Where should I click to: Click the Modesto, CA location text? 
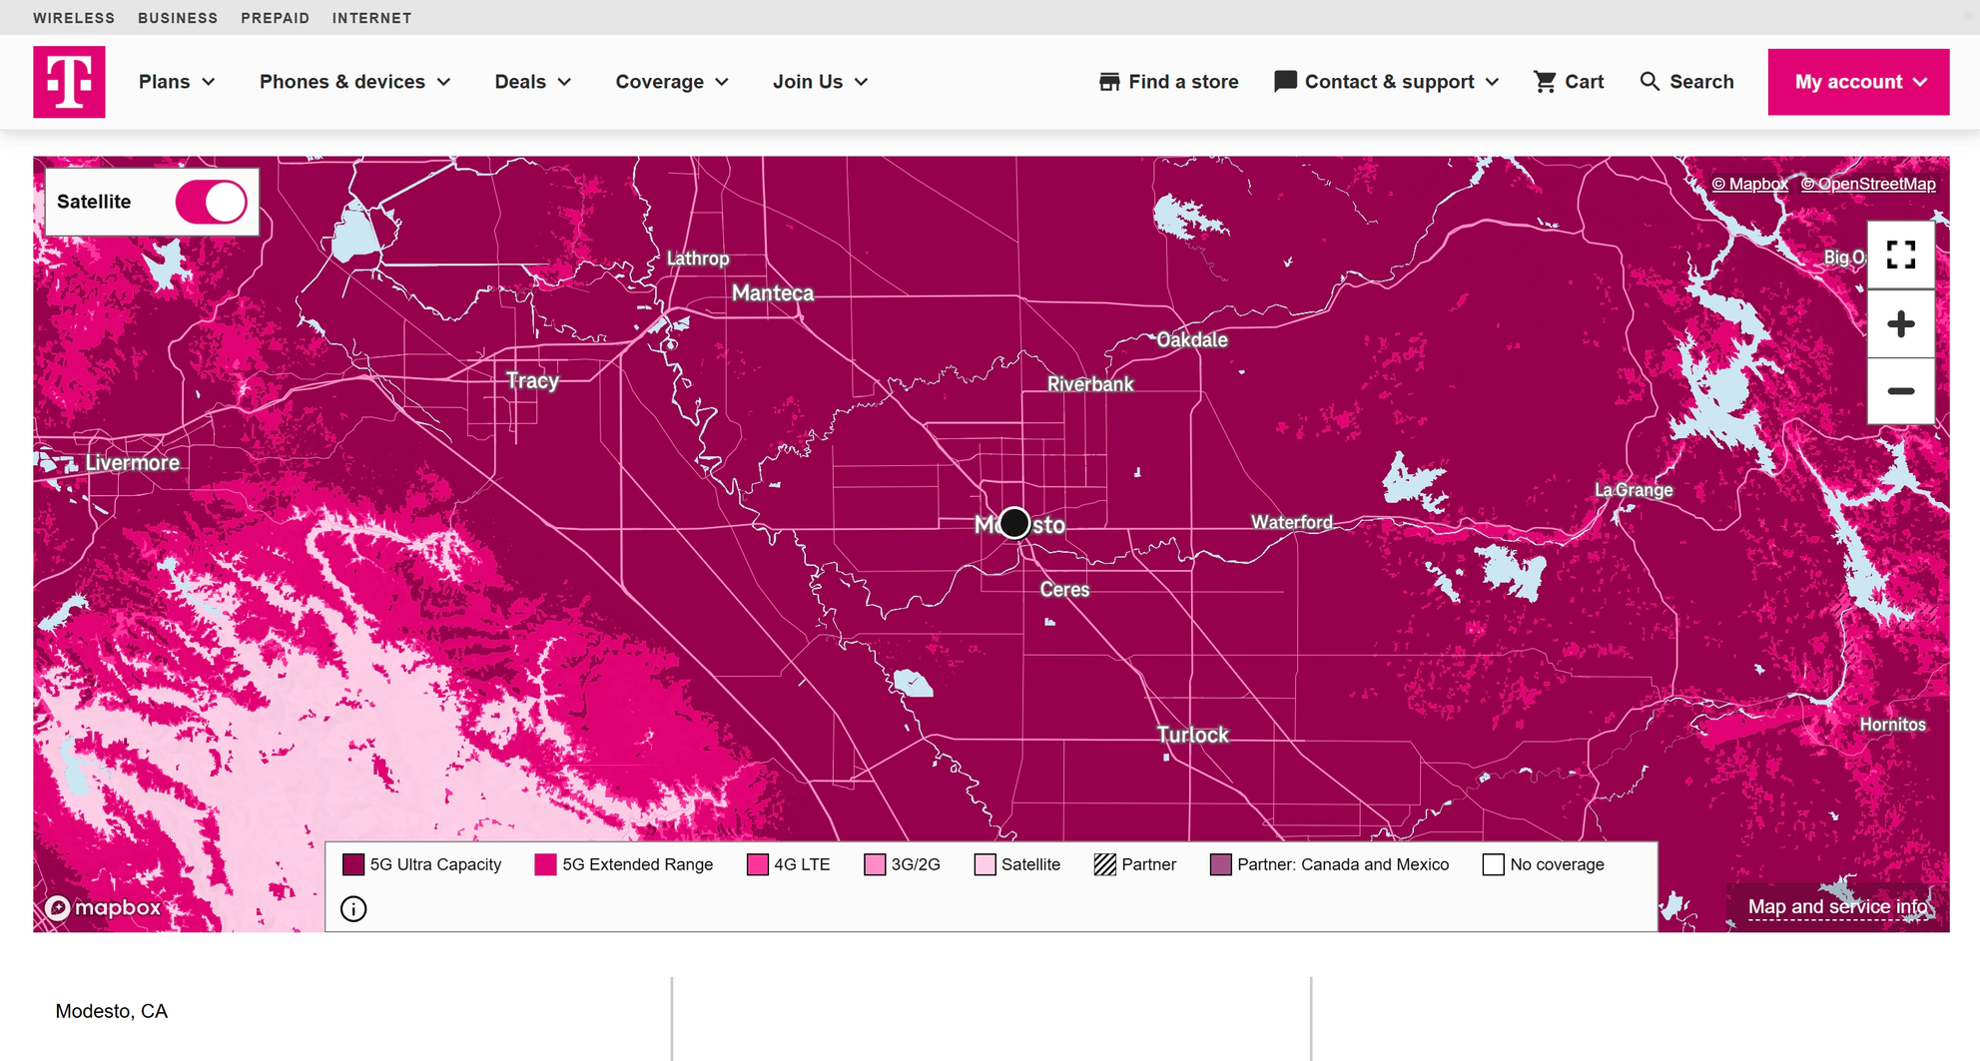point(112,1011)
